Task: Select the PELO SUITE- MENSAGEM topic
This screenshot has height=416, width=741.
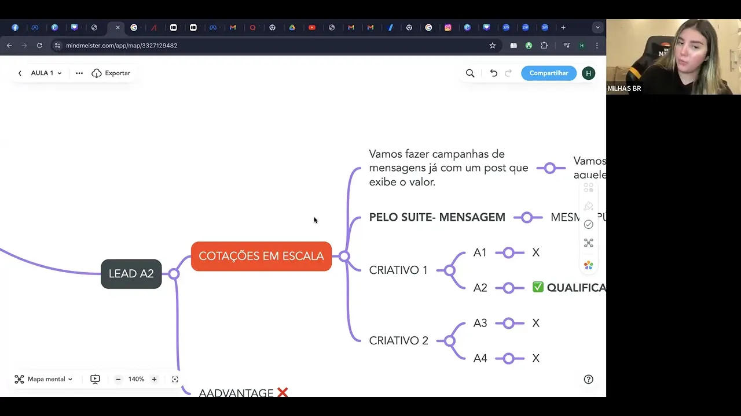Action: (437, 217)
